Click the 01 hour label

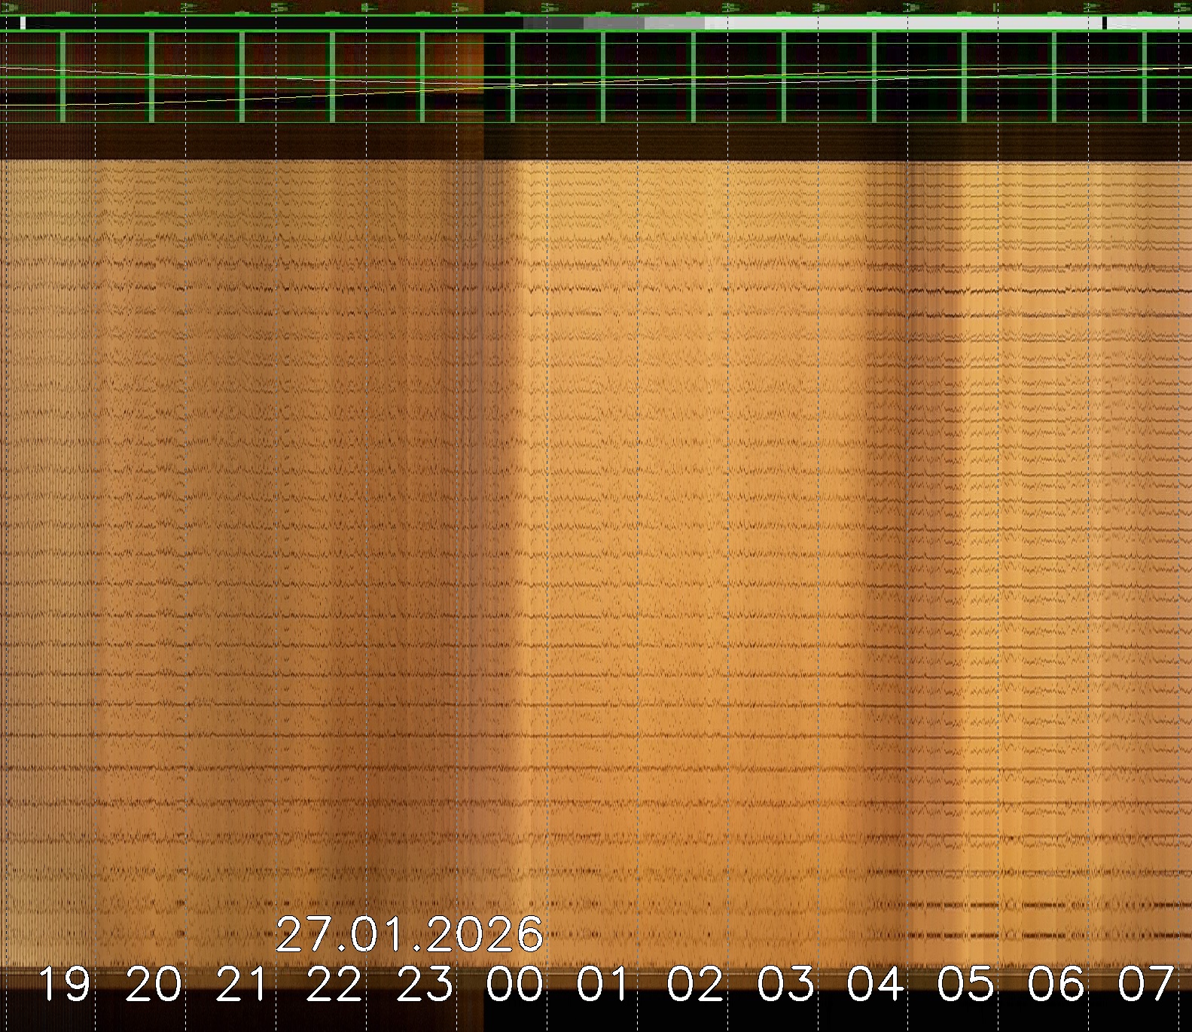(x=604, y=985)
